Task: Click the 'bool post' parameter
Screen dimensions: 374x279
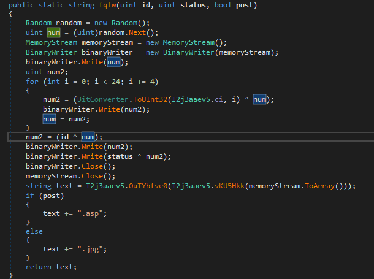Action: point(234,5)
